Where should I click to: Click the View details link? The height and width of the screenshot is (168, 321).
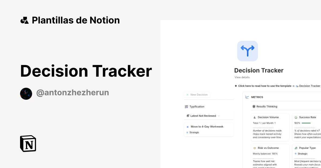pyautogui.click(x=242, y=77)
